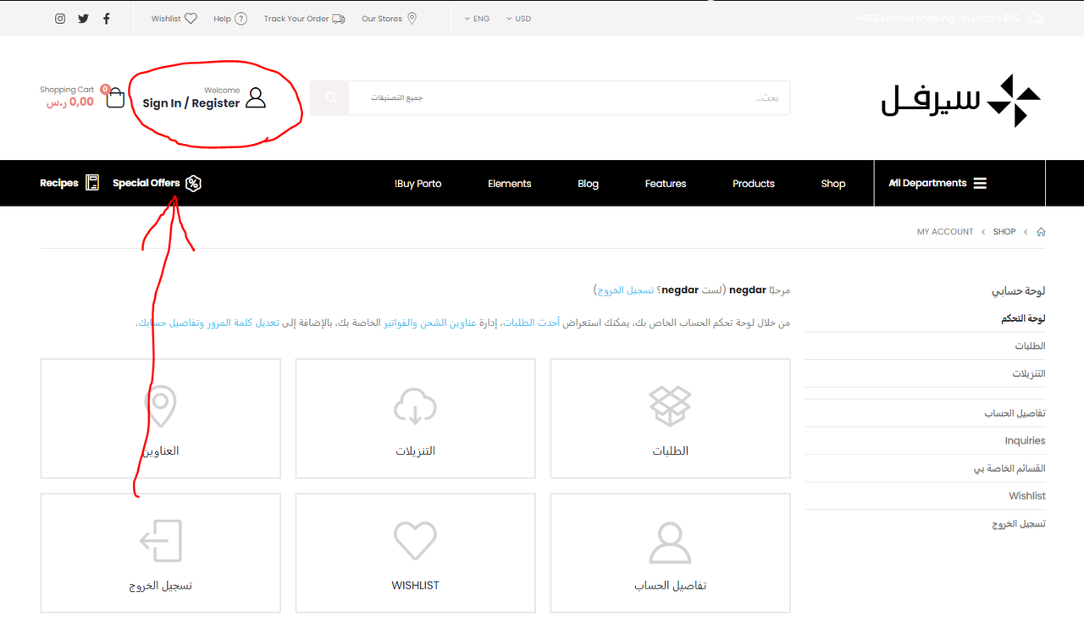1084x624 pixels.
Task: Open القسائم الخاصة بي in the sidebar
Action: (x=1009, y=468)
